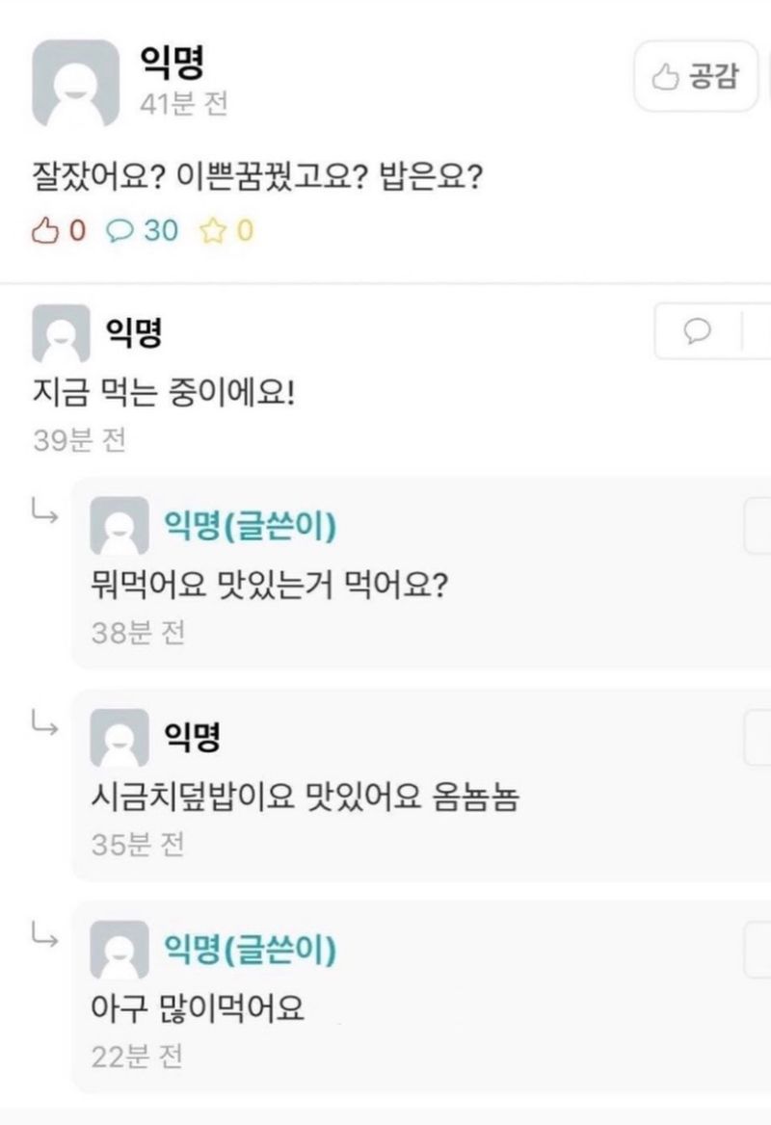Viewport: 771px width, 1125px height.
Task: Click the reply bubble on first comment
Action: [697, 330]
